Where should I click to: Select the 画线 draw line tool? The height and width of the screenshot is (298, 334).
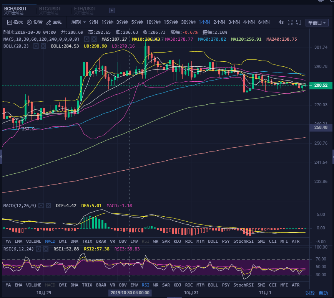coord(54,22)
